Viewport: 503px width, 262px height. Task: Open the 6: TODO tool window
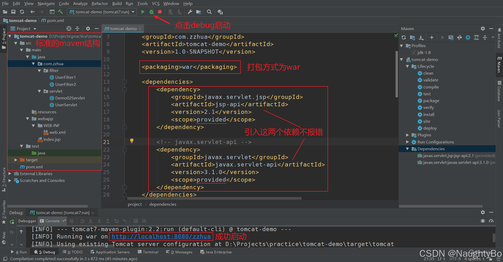[x=73, y=252]
